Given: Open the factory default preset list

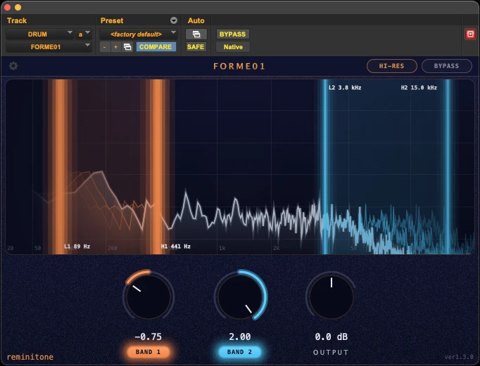Looking at the screenshot, I should (139, 34).
